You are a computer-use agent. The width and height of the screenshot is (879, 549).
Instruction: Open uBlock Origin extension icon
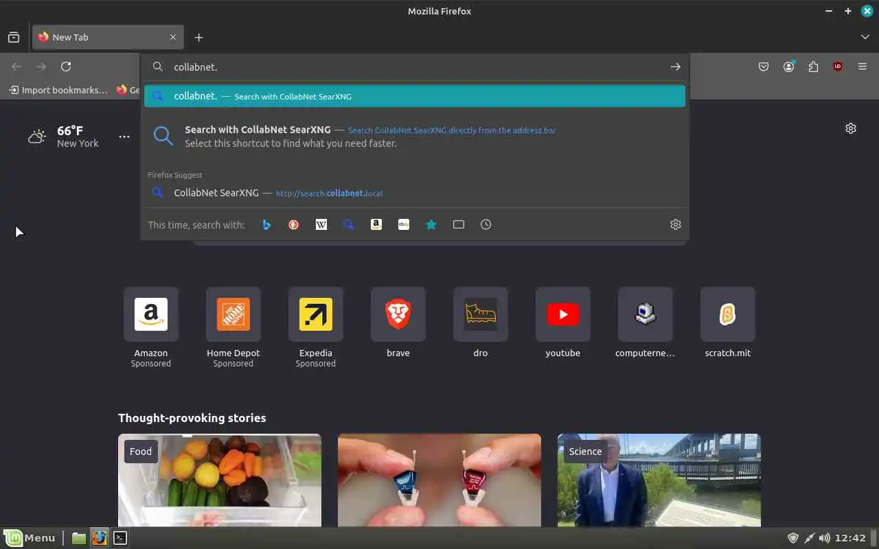(x=838, y=67)
